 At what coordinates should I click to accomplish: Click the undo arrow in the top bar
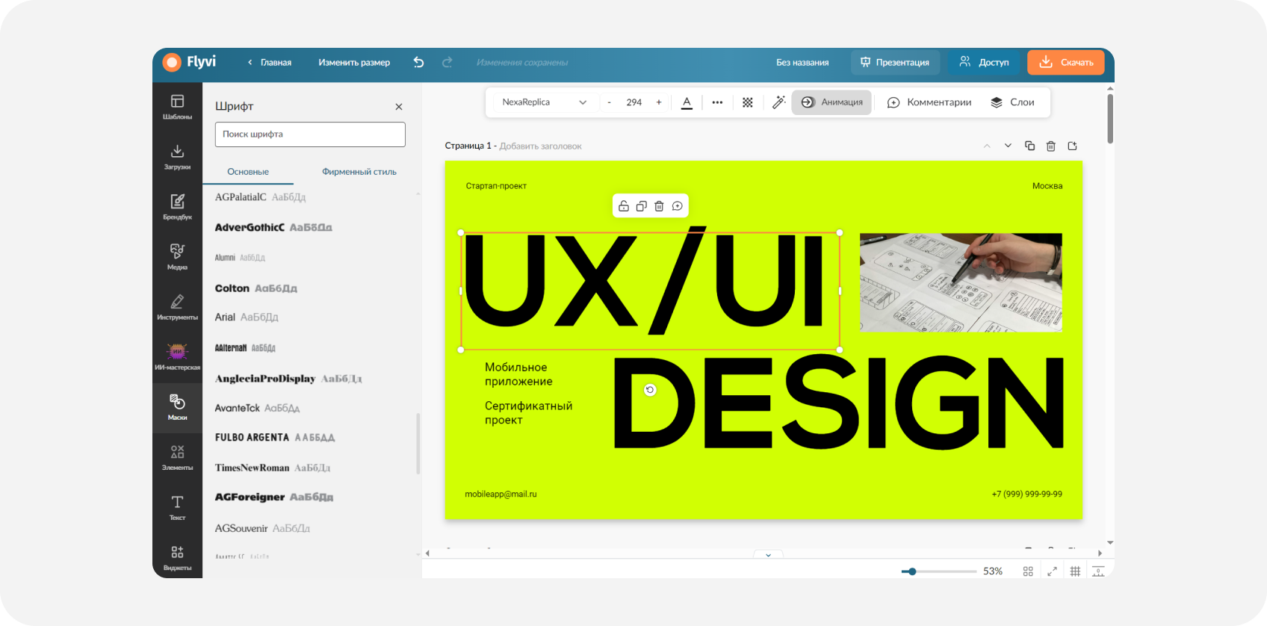[x=418, y=63]
